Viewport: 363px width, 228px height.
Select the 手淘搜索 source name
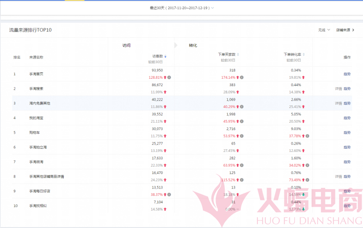point(36,89)
